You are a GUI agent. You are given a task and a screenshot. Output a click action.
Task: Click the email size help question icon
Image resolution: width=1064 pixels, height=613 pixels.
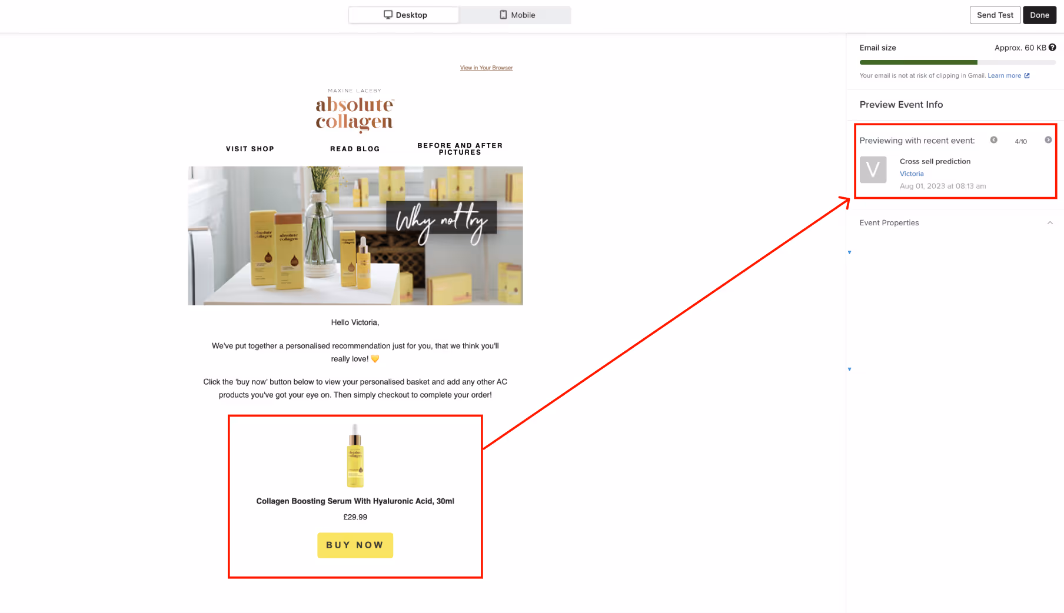tap(1052, 48)
